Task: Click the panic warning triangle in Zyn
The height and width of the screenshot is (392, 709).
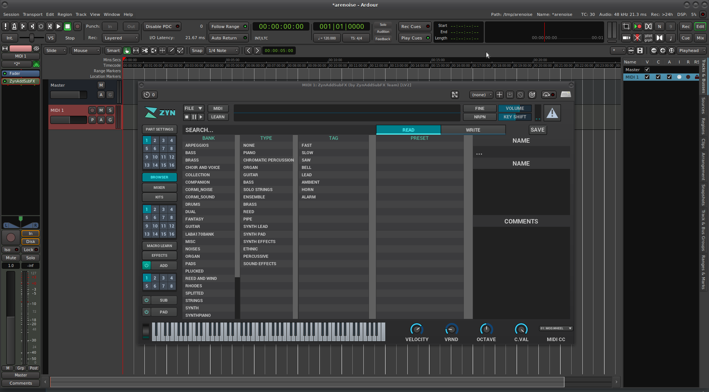Action: (552, 113)
